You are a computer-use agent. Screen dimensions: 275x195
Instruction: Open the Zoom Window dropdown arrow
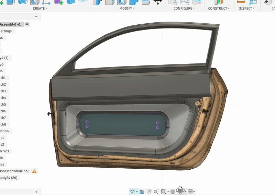click(168, 192)
